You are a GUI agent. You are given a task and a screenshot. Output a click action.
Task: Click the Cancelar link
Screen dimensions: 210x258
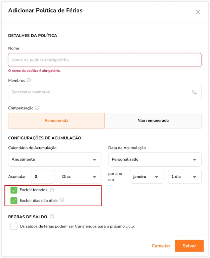pos(161,246)
